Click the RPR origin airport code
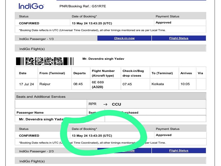 pyautogui.click(x=92, y=104)
